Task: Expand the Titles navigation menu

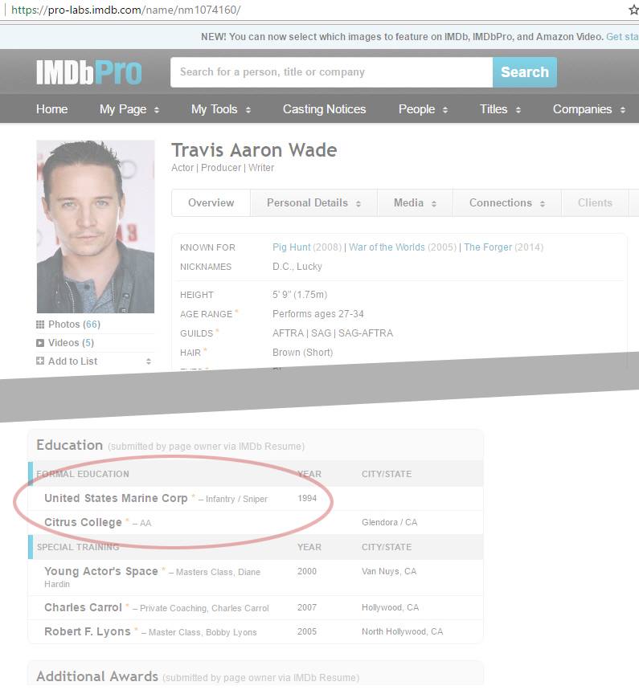Action: pos(500,109)
